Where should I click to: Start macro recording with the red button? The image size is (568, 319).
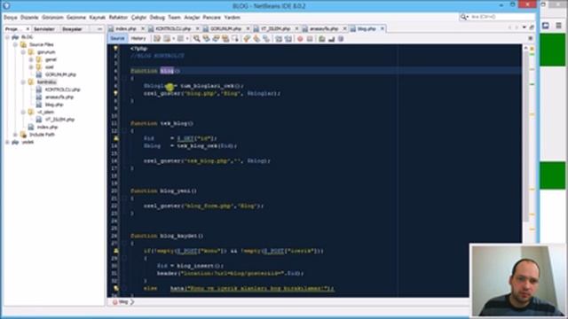tap(300, 38)
